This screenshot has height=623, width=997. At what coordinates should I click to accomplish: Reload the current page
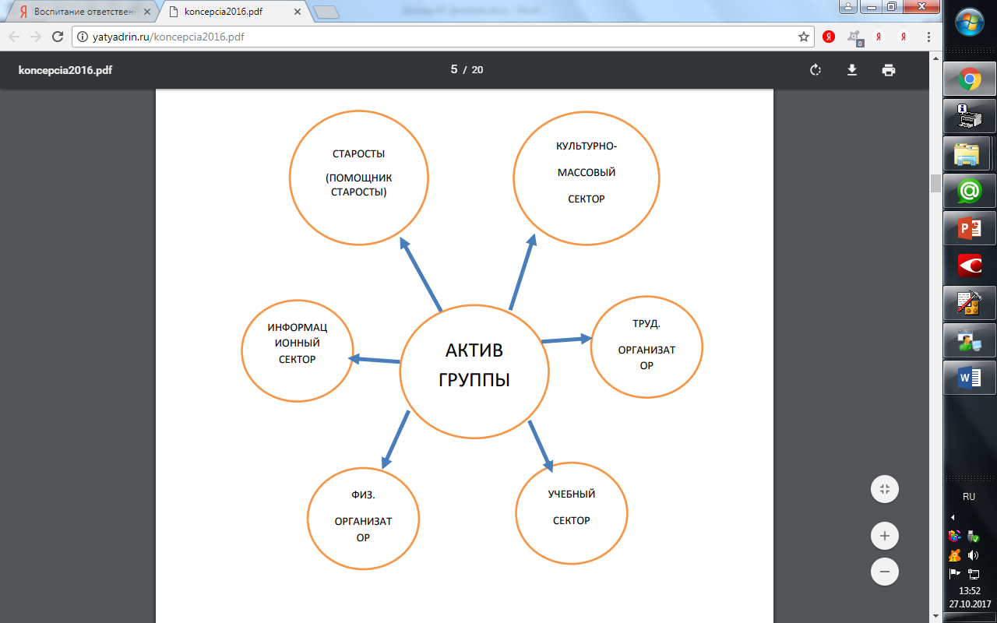pos(57,37)
